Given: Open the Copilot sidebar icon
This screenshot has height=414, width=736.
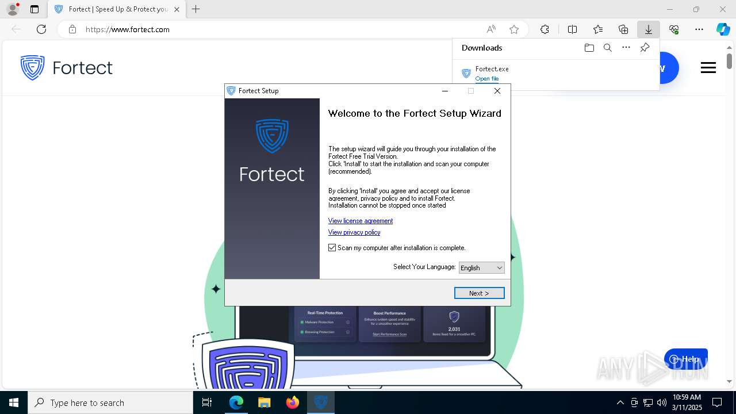Looking at the screenshot, I should (723, 29).
